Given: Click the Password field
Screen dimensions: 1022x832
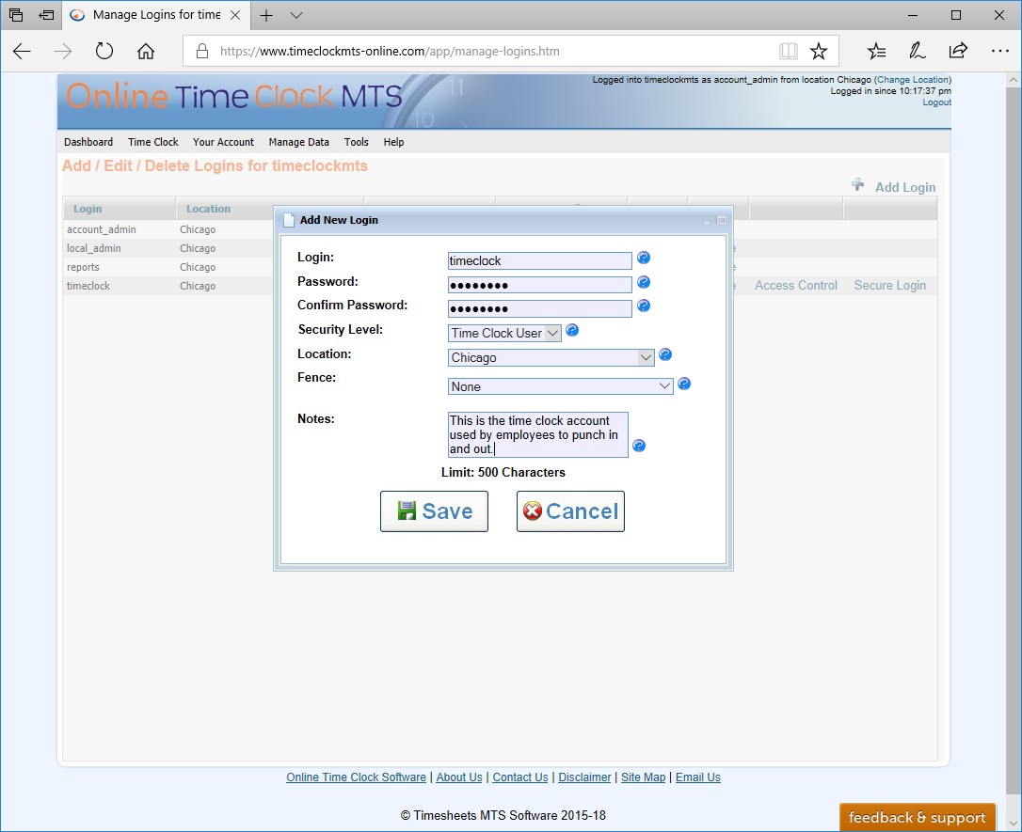Looking at the screenshot, I should pyautogui.click(x=539, y=285).
